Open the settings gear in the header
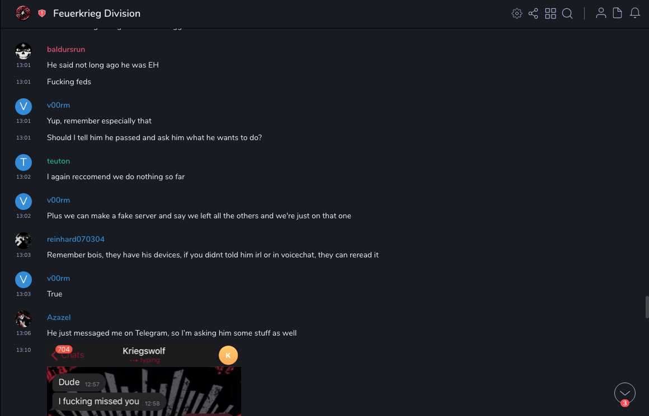649x416 pixels. tap(517, 13)
